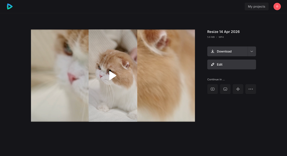Continue in the subtitles tool icon

225,89
